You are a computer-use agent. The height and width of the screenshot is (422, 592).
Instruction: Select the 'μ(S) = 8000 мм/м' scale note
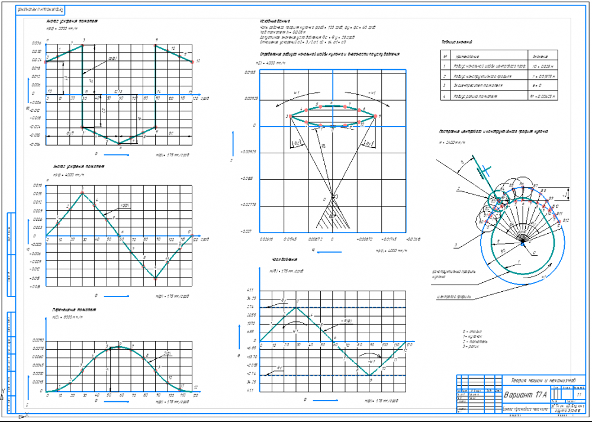click(x=67, y=317)
